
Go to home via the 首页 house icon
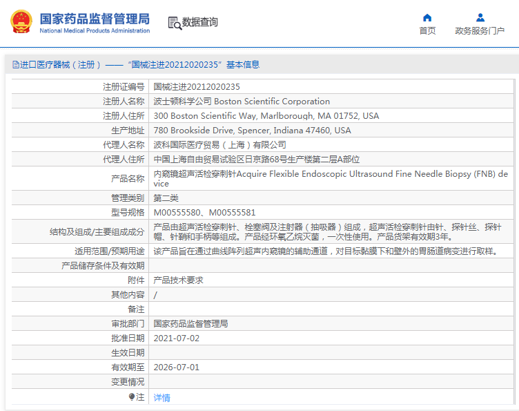tap(427, 17)
